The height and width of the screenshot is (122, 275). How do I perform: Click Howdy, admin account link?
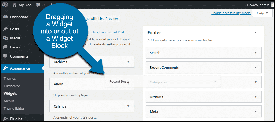coord(258,5)
